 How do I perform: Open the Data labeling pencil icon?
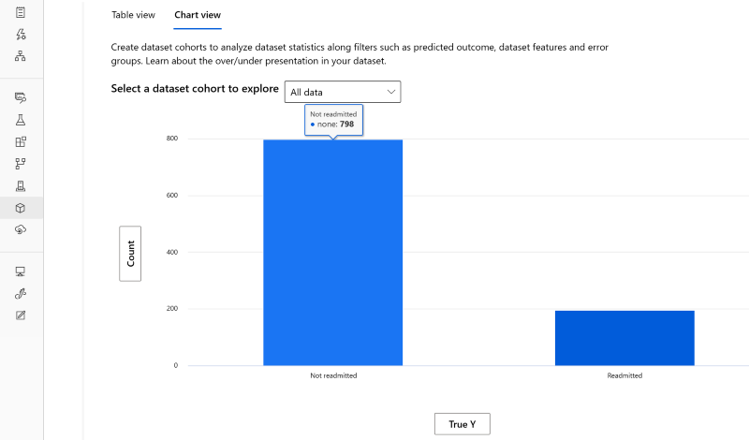pos(20,315)
